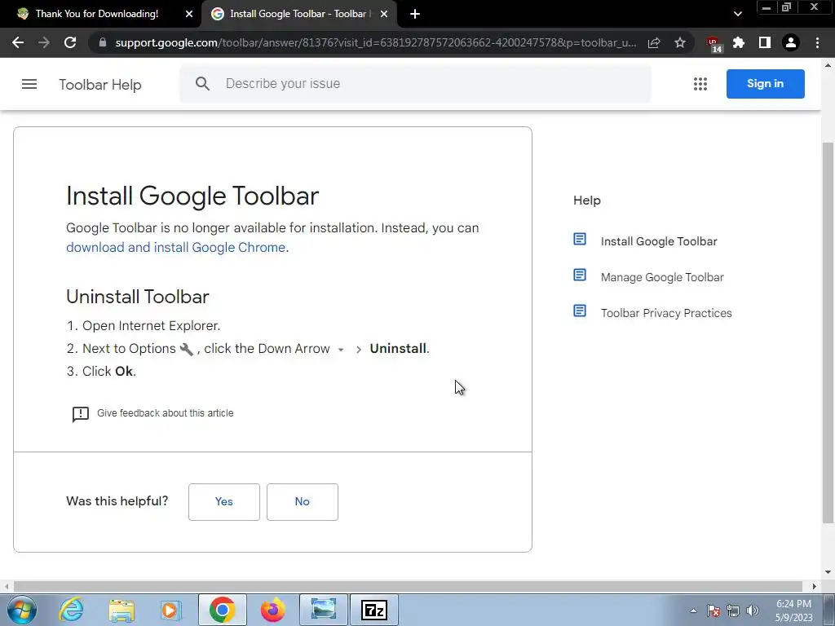Open the Chrome profile avatar
This screenshot has width=835, height=626.
(791, 42)
